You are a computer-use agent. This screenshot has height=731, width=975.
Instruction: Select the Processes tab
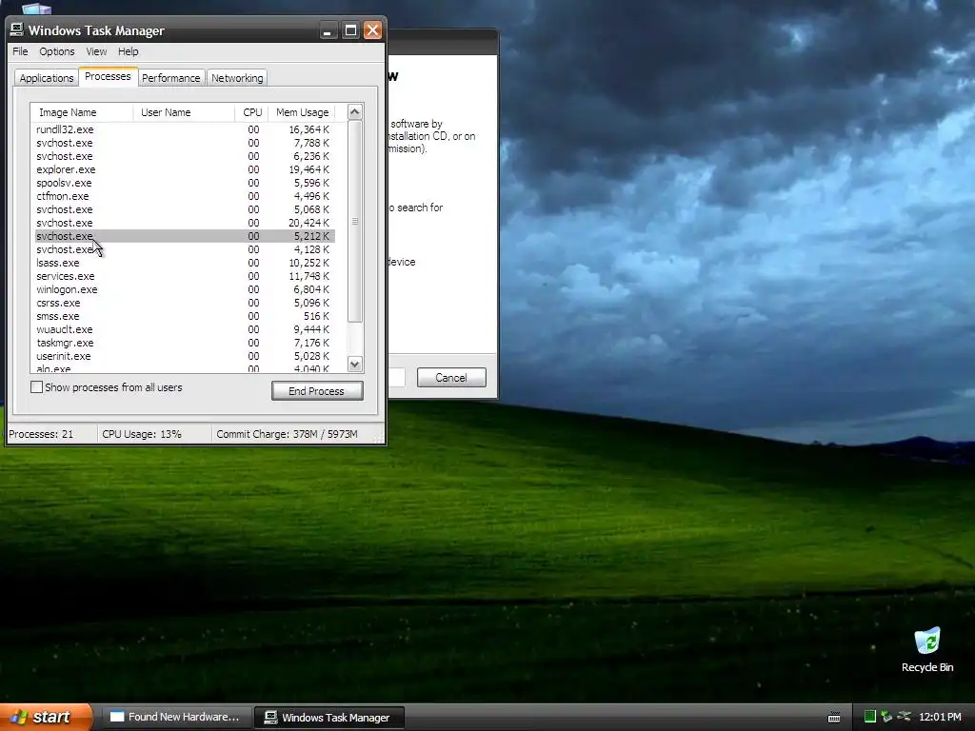(x=108, y=76)
